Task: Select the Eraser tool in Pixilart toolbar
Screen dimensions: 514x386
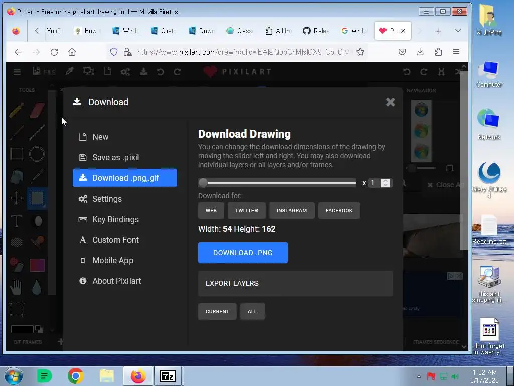Action: tap(37, 110)
